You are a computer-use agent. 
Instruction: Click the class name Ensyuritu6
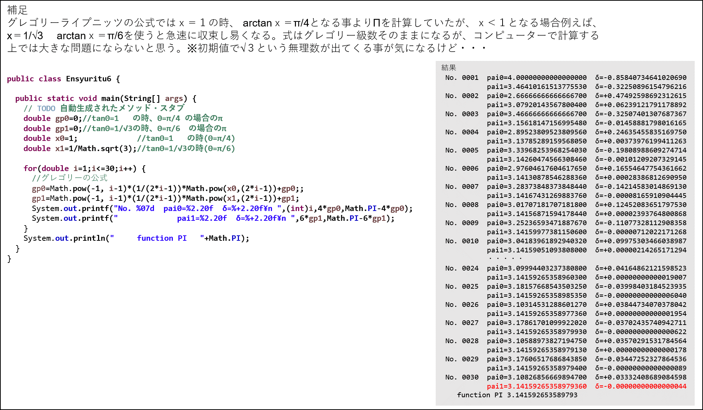point(88,79)
